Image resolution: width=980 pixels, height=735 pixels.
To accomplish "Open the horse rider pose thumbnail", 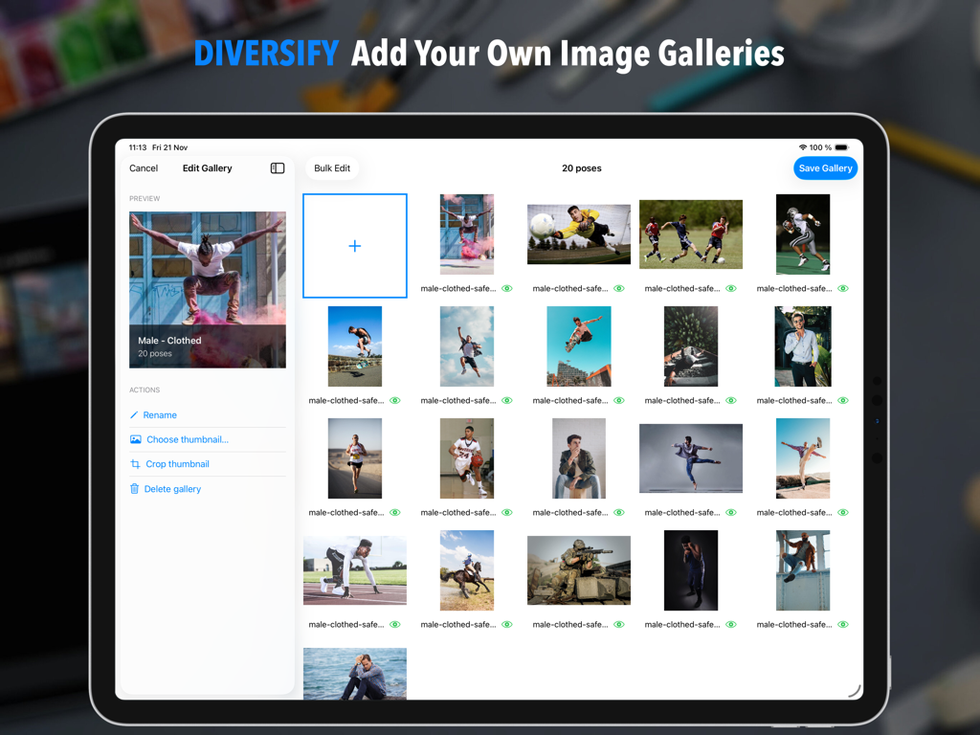I will 467,570.
